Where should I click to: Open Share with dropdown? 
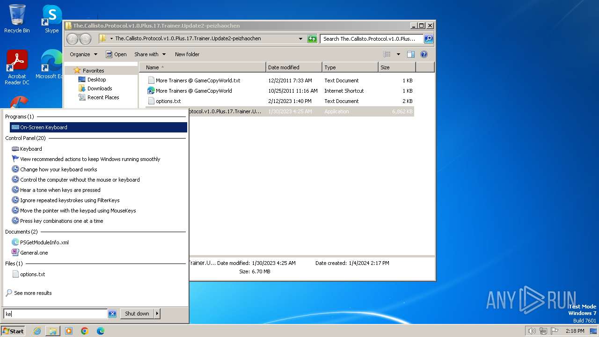click(149, 54)
